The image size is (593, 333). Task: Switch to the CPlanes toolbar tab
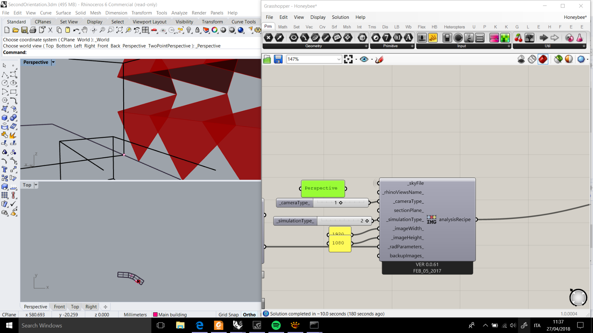[43, 22]
